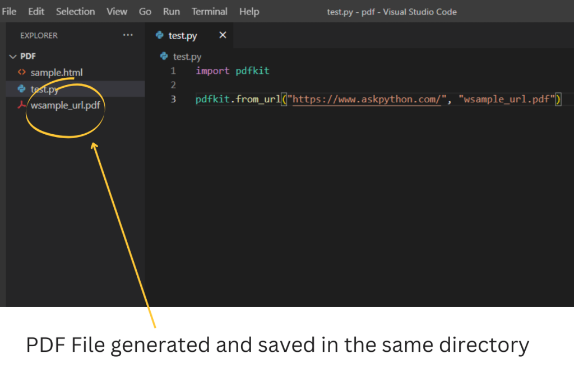The width and height of the screenshot is (574, 382).
Task: Select the test.py editor tab
Action: pos(182,36)
